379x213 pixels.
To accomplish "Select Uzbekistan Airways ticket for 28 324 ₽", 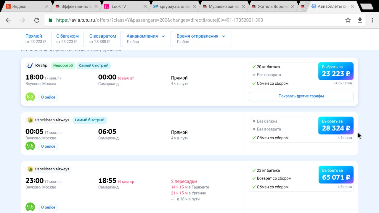I will (x=336, y=125).
